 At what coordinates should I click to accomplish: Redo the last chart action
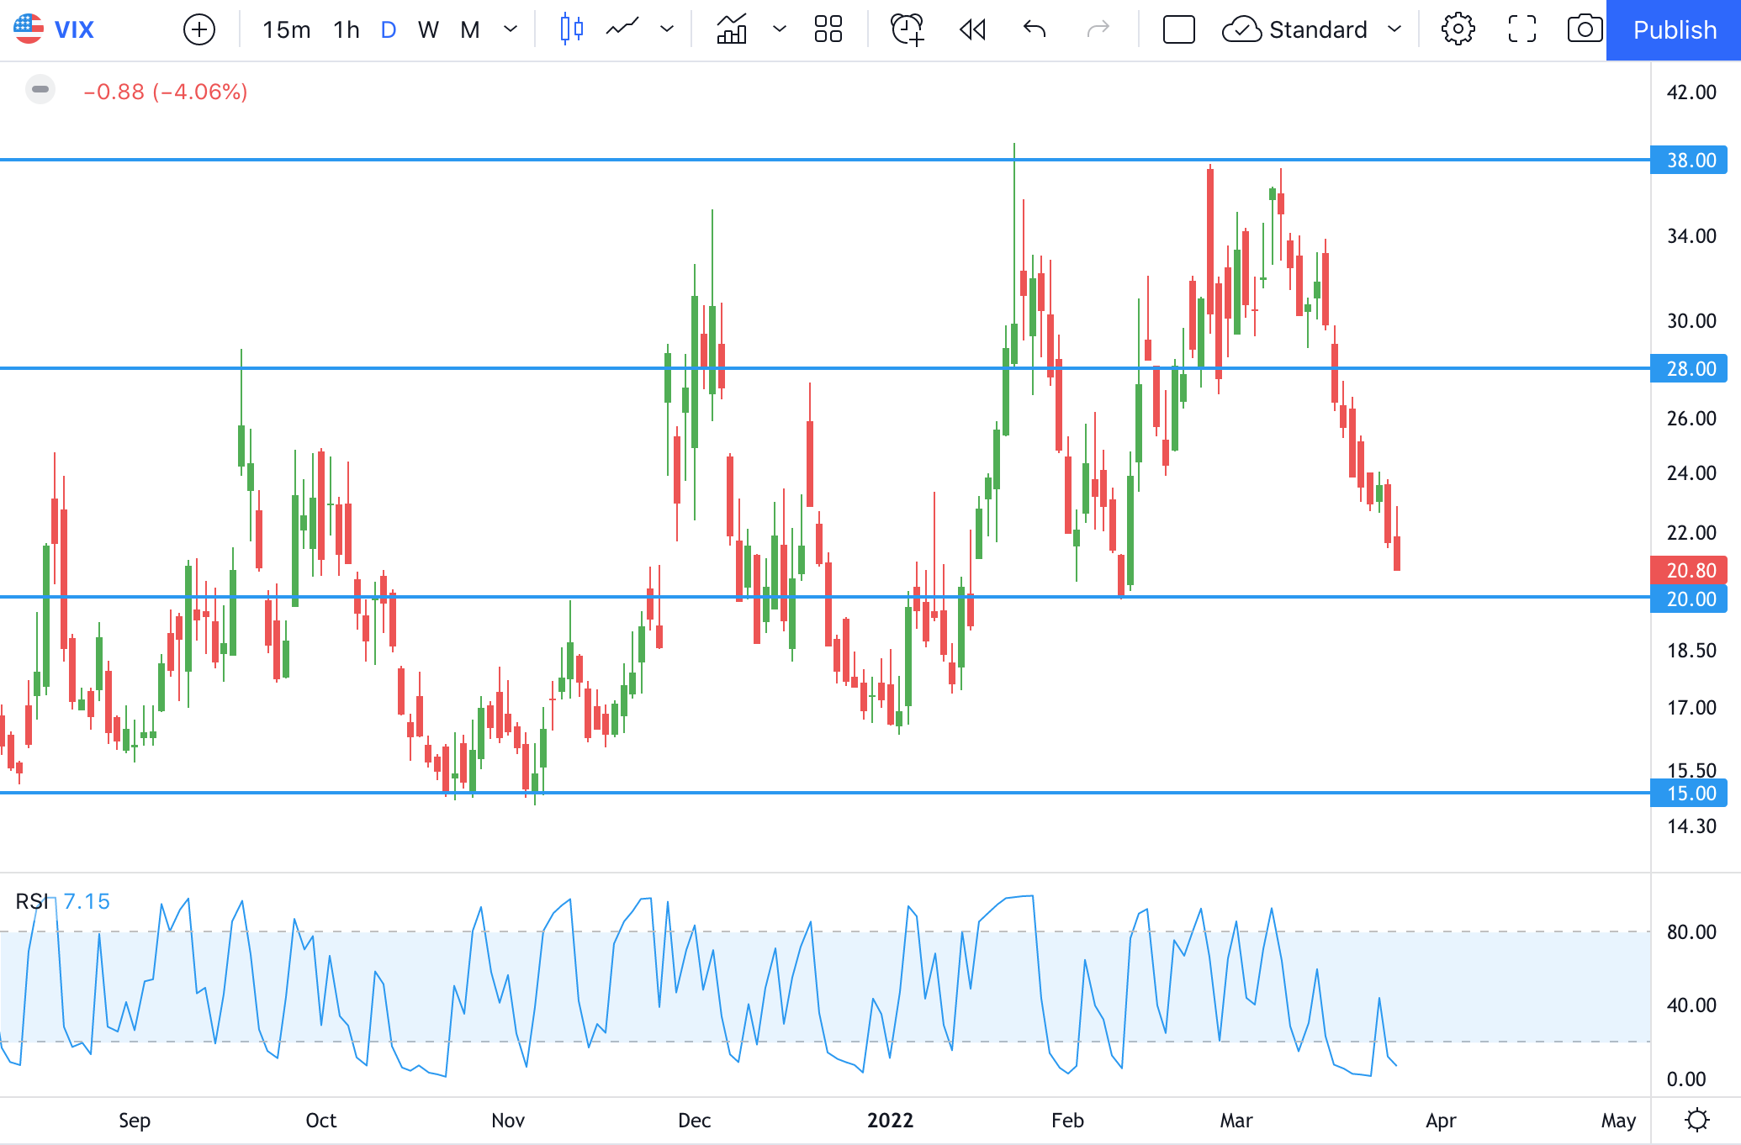click(x=1098, y=30)
